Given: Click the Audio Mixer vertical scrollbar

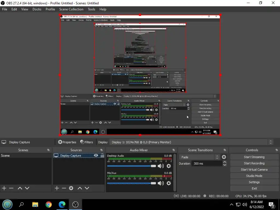Looking at the screenshot, I should click(x=175, y=172).
